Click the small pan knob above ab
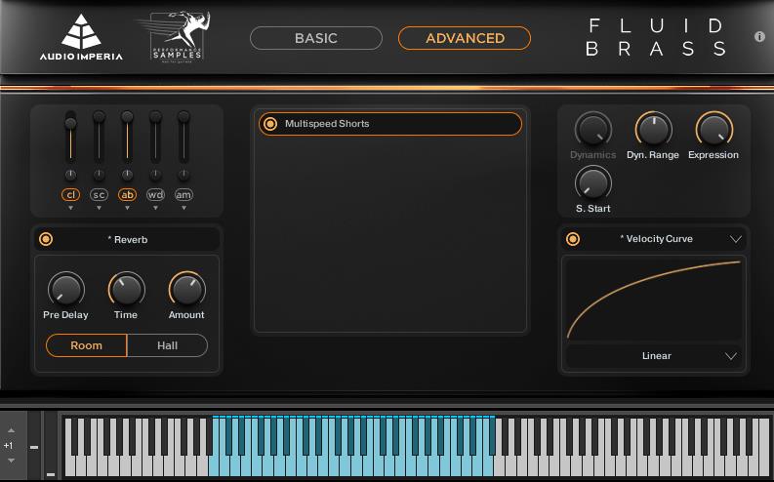The height and width of the screenshot is (482, 774). coord(127,175)
